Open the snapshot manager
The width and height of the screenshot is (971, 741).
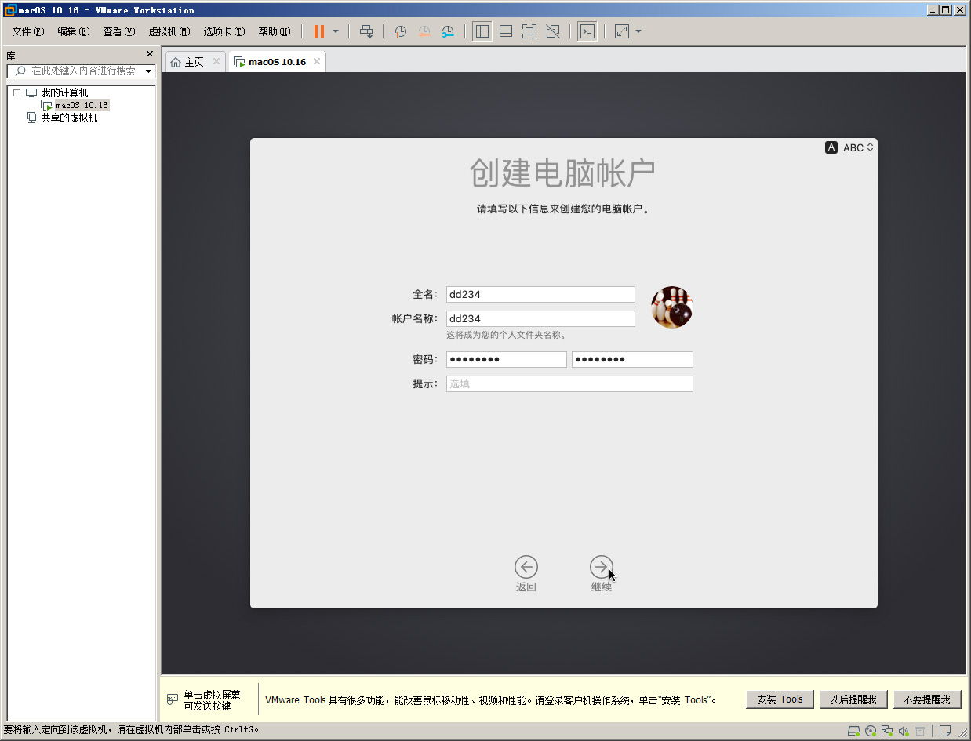coord(448,31)
